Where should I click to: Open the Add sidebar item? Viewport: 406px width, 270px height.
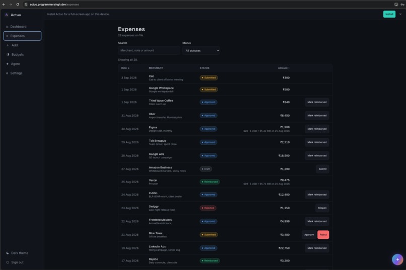click(x=22, y=45)
